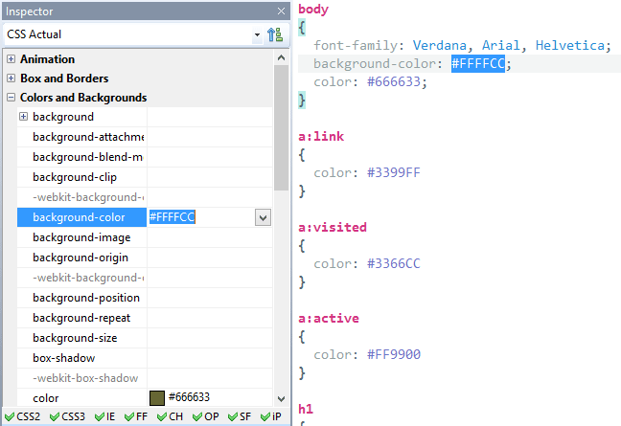The height and width of the screenshot is (426, 621).
Task: Close the Inspector panel
Action: 281,11
